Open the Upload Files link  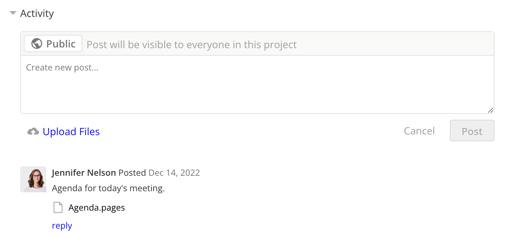[71, 132]
